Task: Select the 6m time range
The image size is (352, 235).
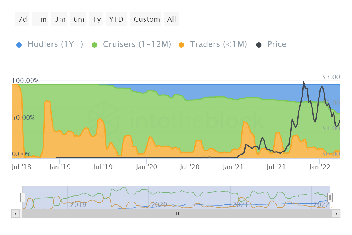Action: (x=78, y=19)
